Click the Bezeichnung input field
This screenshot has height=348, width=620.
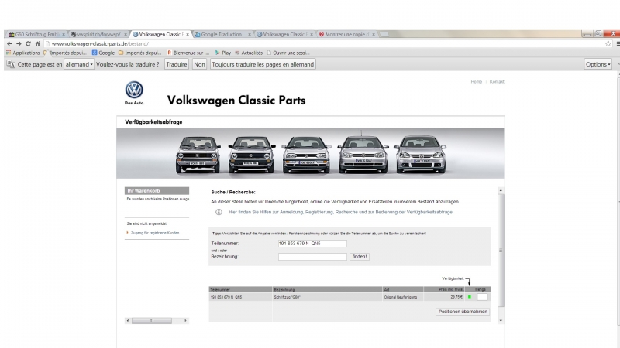[312, 256]
